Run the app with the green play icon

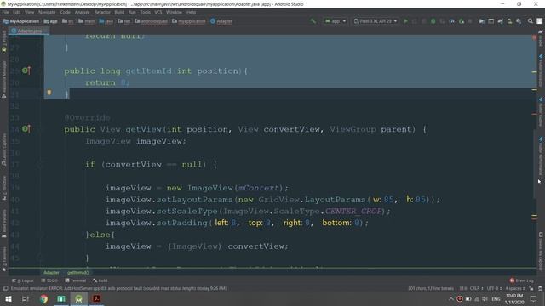click(405, 21)
